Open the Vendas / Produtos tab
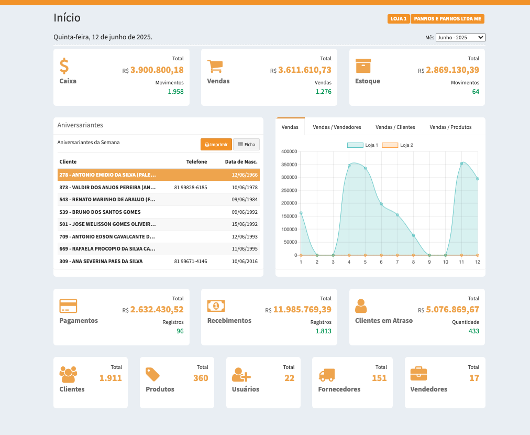The width and height of the screenshot is (530, 435). pyautogui.click(x=450, y=127)
